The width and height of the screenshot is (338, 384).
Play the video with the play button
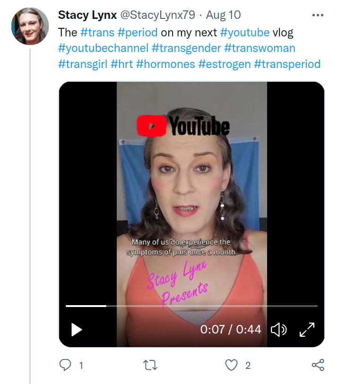(x=77, y=330)
